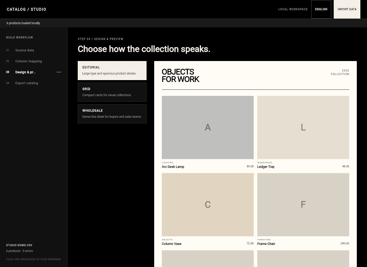This screenshot has width=367, height=267.
Task: Click the 72.00 price value
Action: 250,244
